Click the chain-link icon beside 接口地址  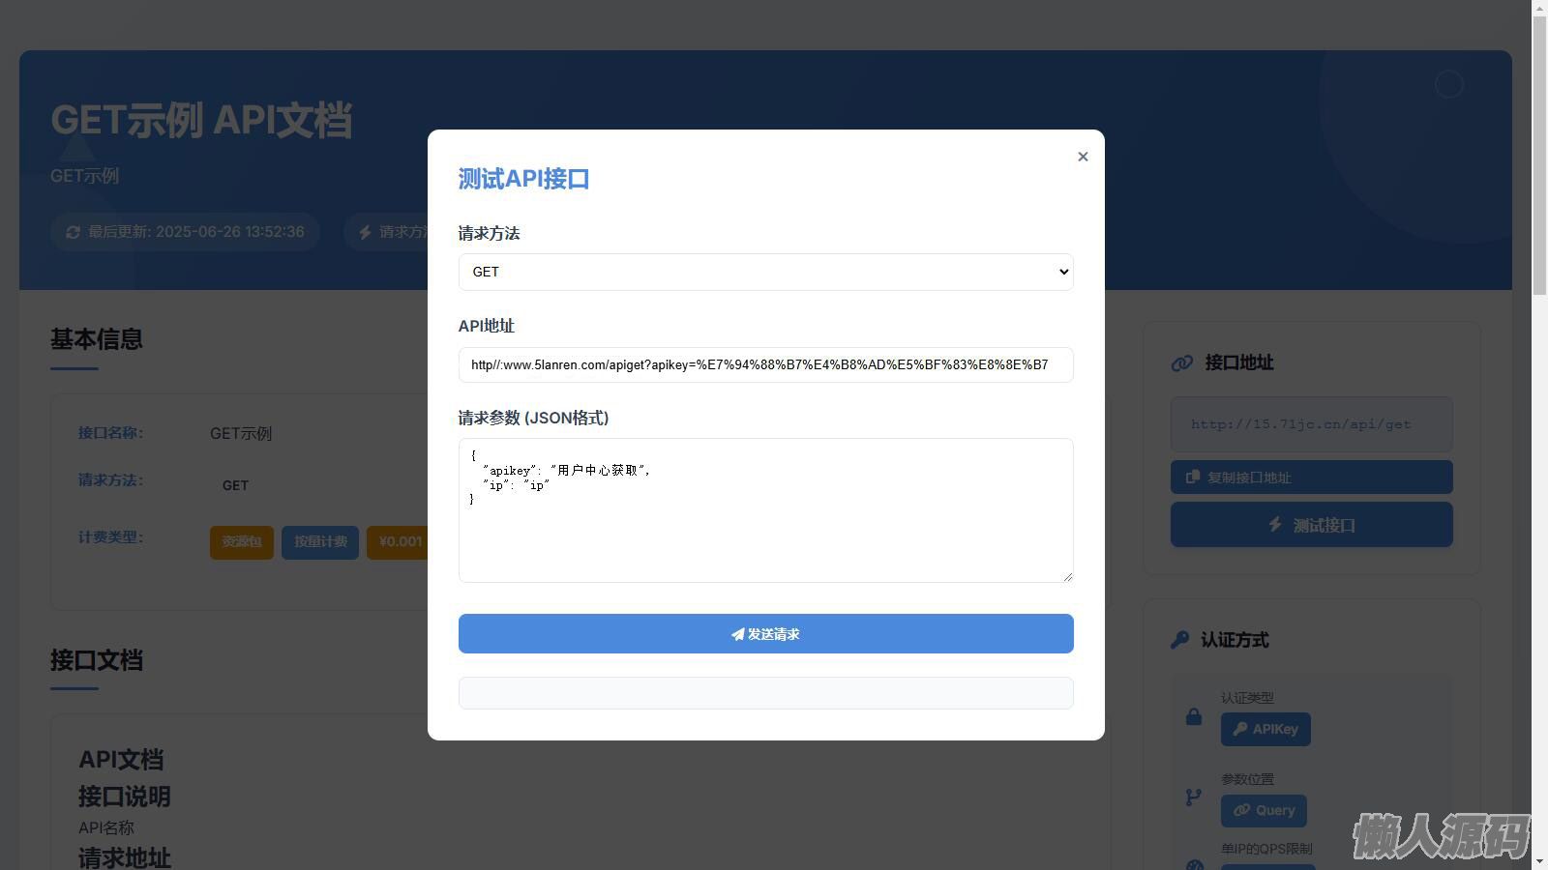(1182, 363)
